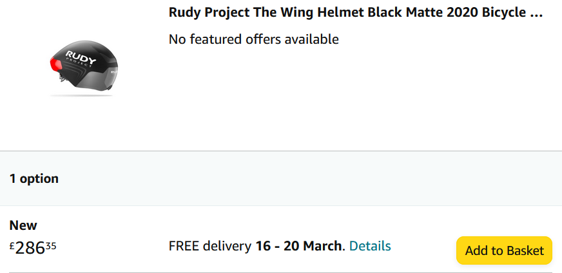Click the red rear light on the helmet
The height and width of the screenshot is (273, 562).
point(56,65)
